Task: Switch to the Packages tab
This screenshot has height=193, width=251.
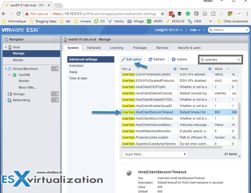Action: pos(140,48)
